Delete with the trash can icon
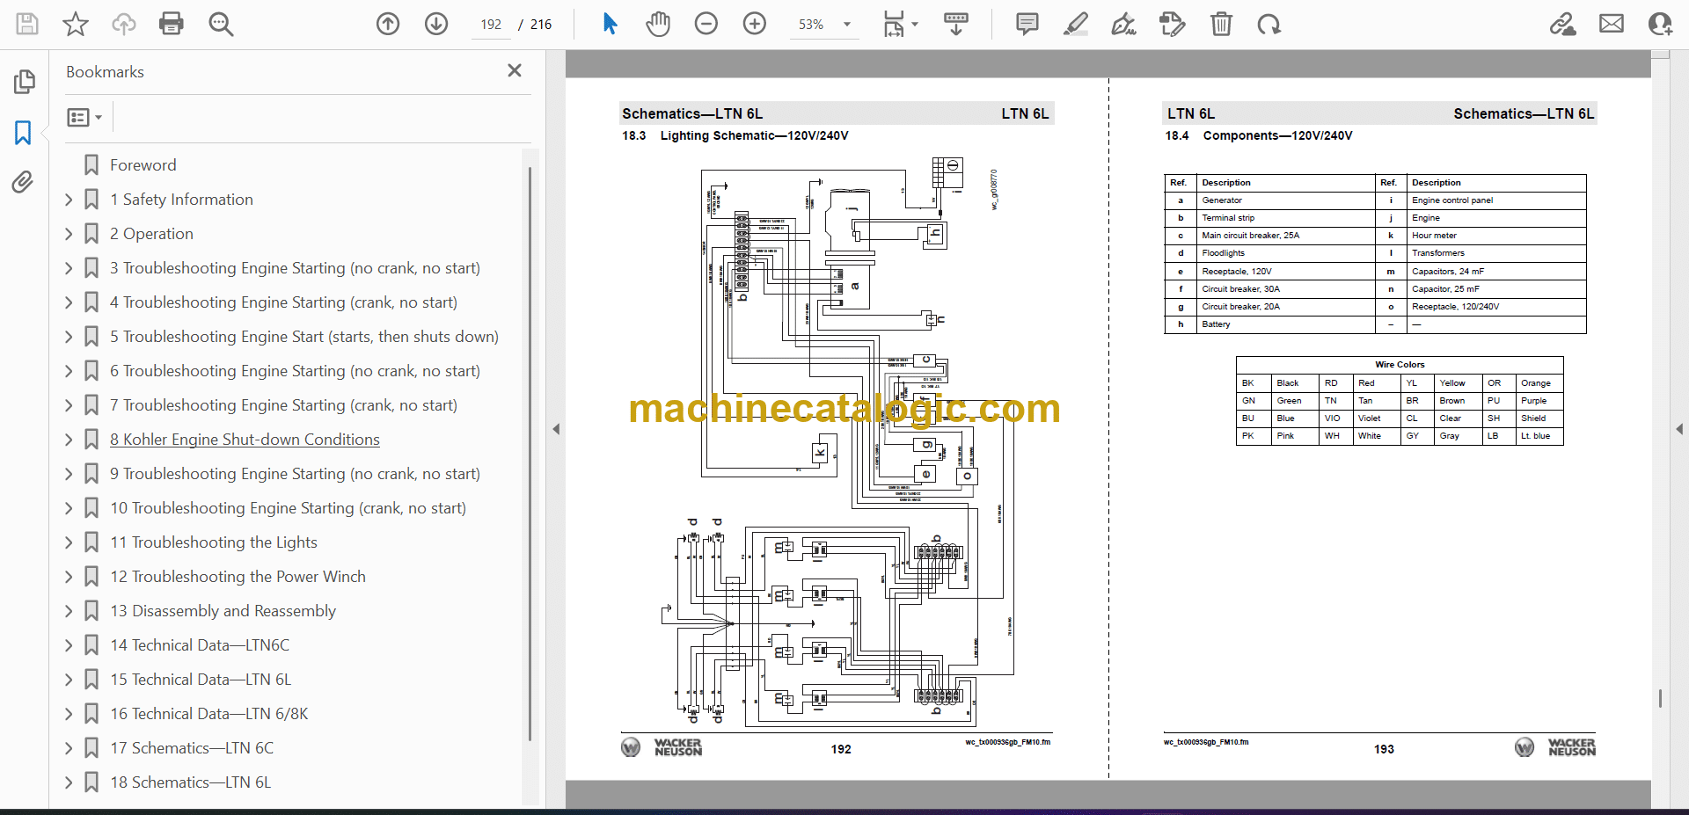Screen dimensions: 1689x815 click(x=1221, y=24)
